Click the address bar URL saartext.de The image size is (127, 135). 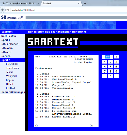click(x=23, y=10)
